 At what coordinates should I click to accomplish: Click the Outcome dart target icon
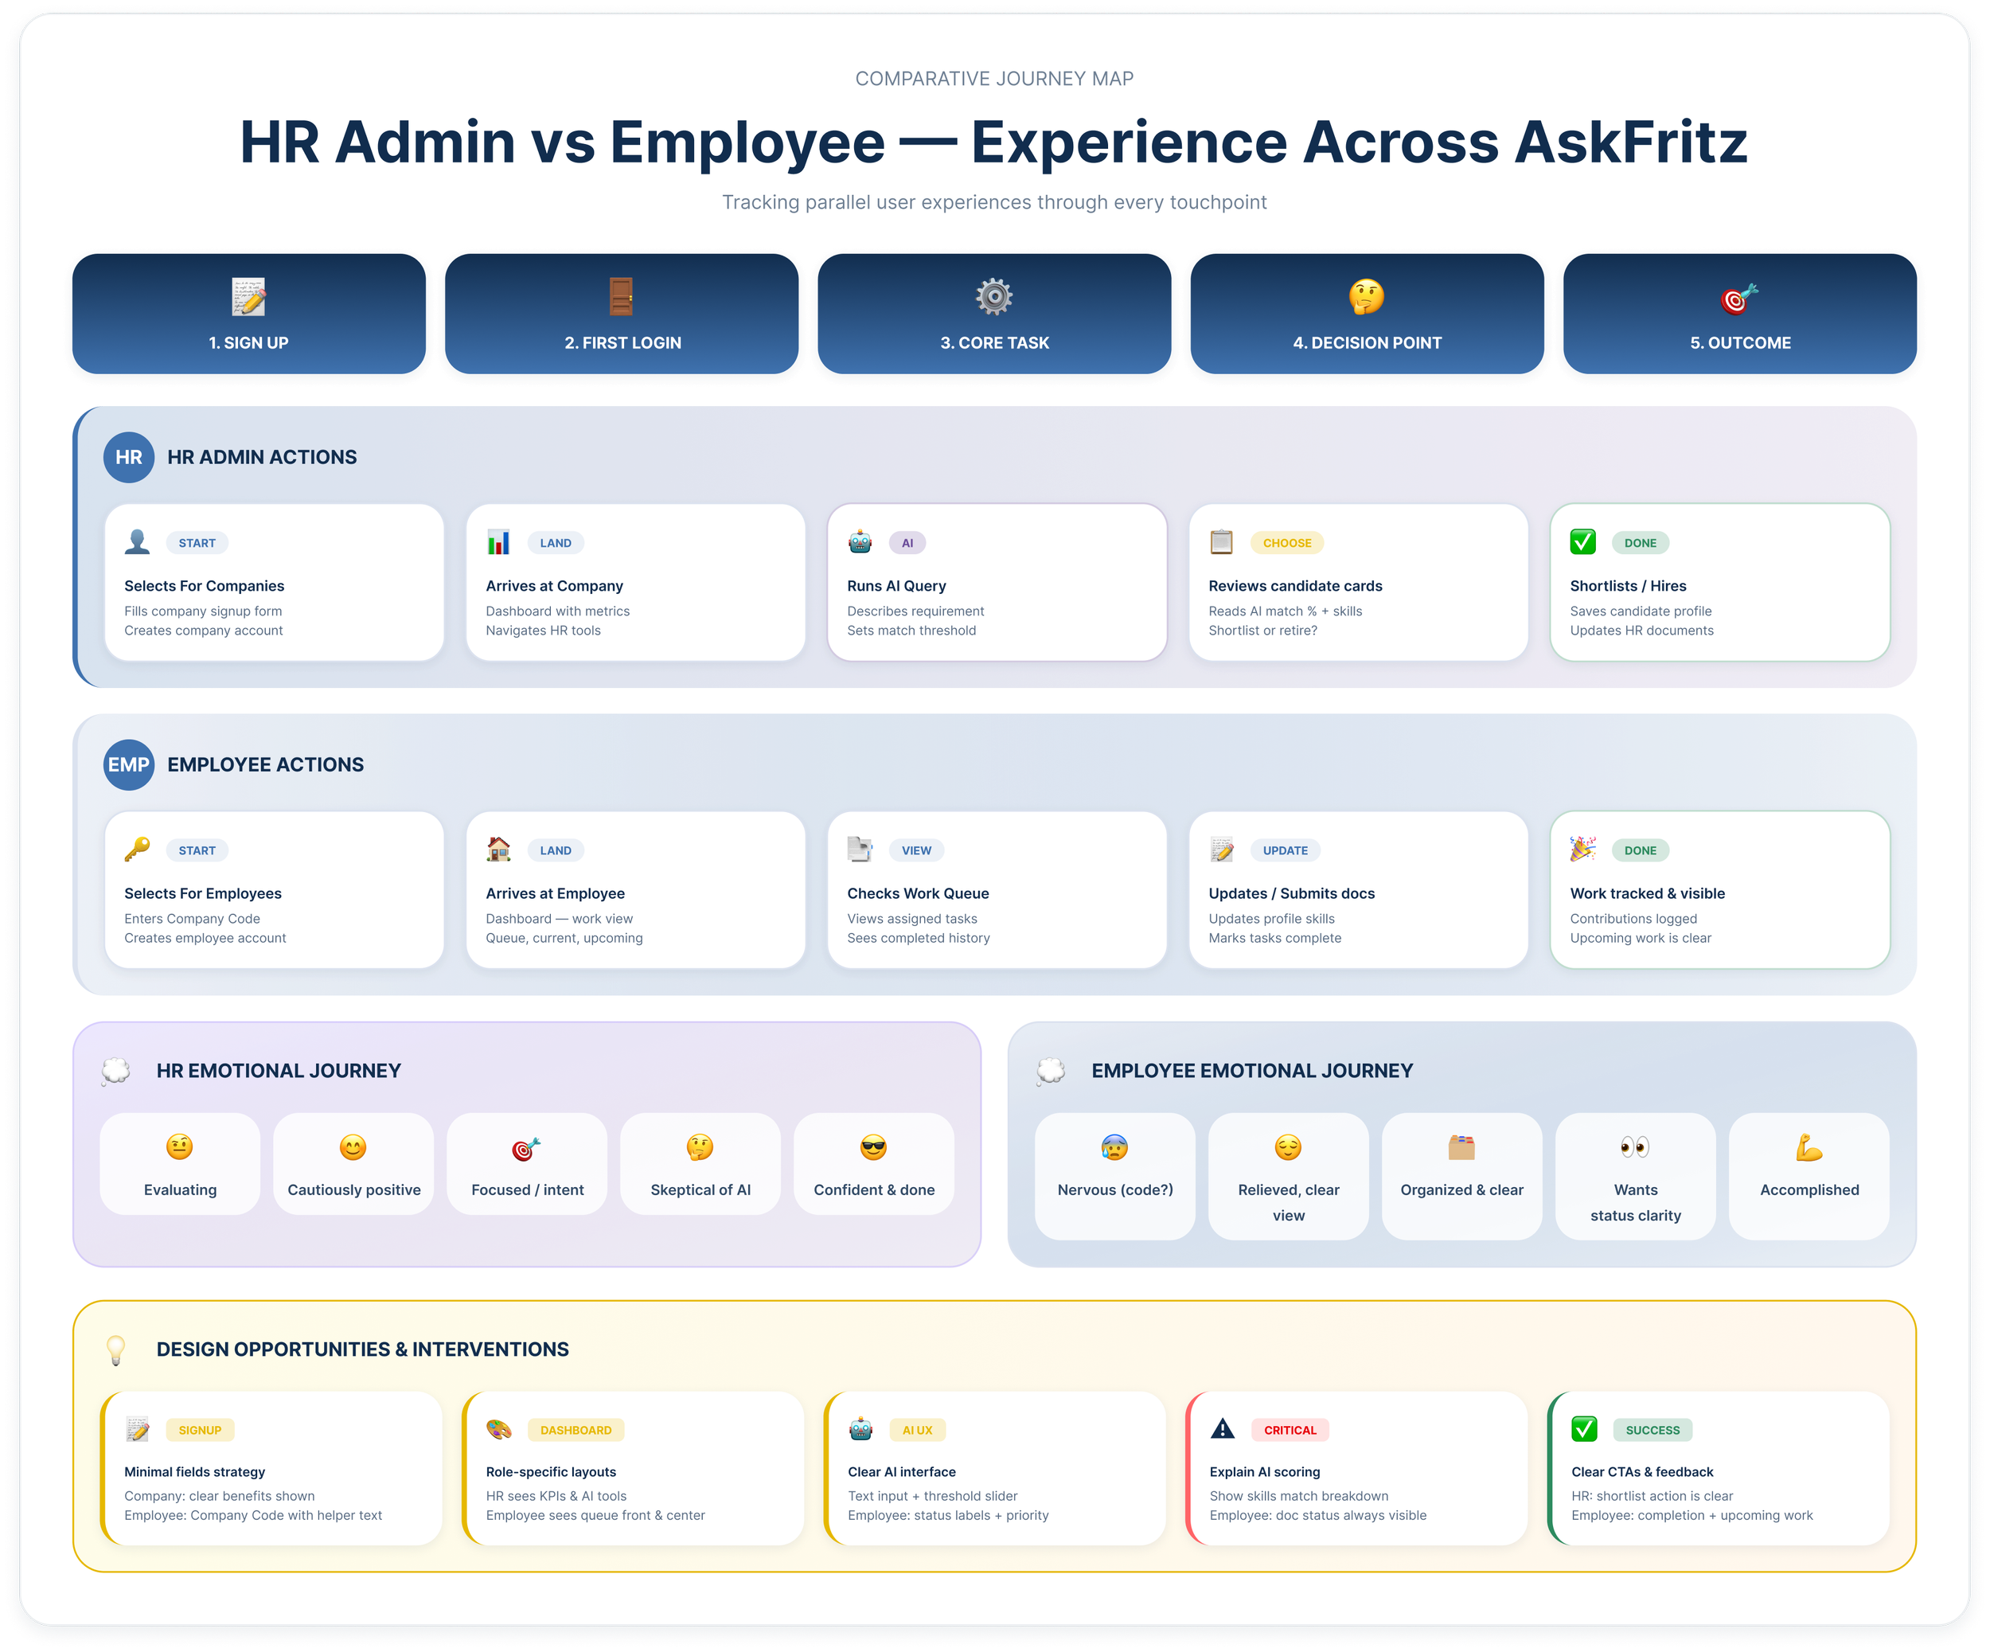(1739, 299)
